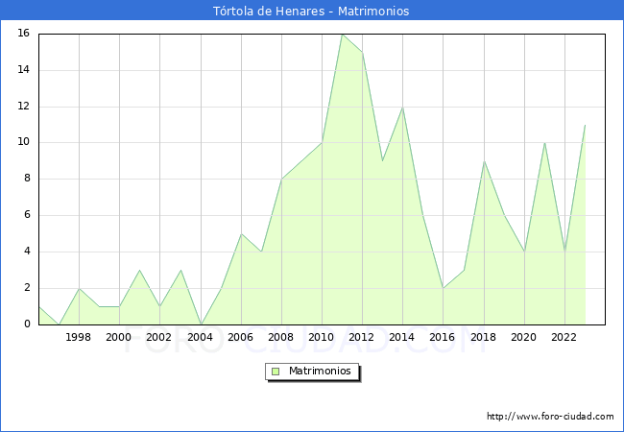Click the 2000 x-axis label
Image resolution: width=624 pixels, height=432 pixels.
tap(119, 337)
